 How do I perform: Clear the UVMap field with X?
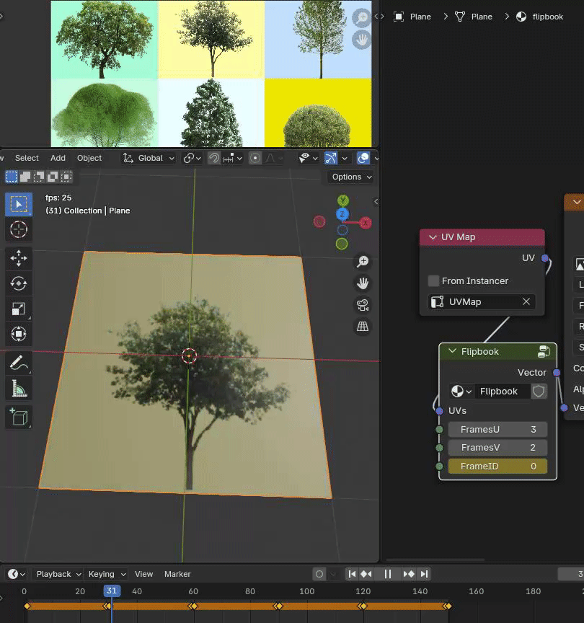[526, 301]
